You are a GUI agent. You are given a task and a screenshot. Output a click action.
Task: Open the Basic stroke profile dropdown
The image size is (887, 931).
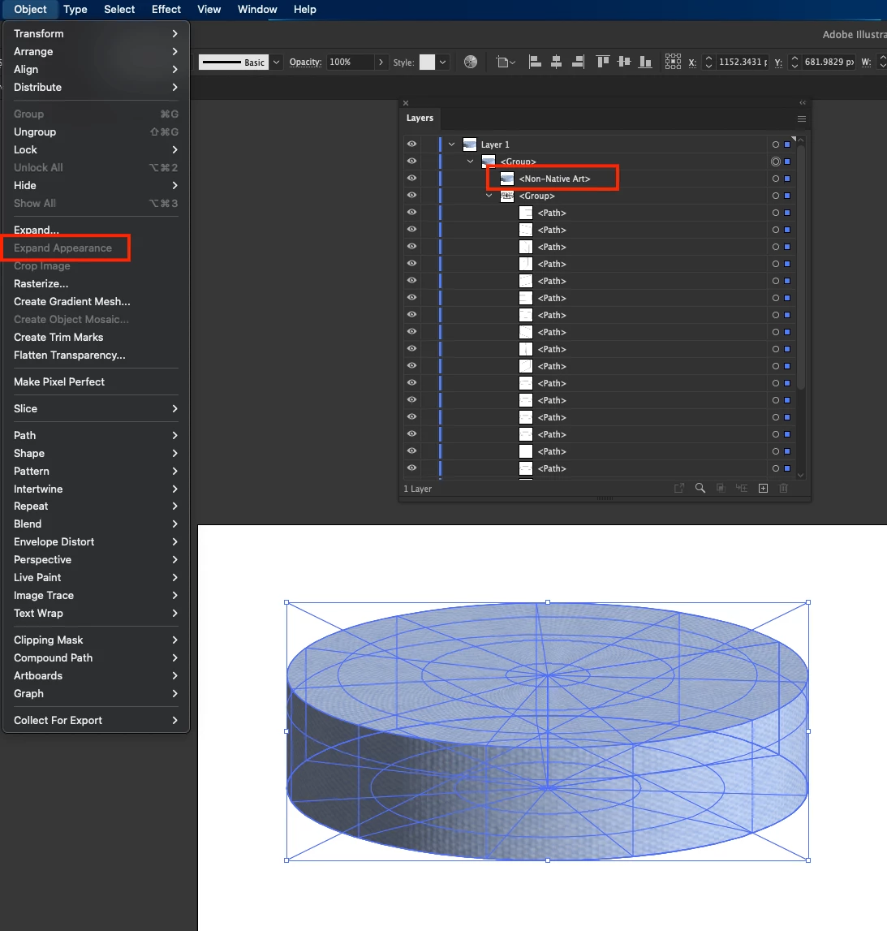pos(276,62)
